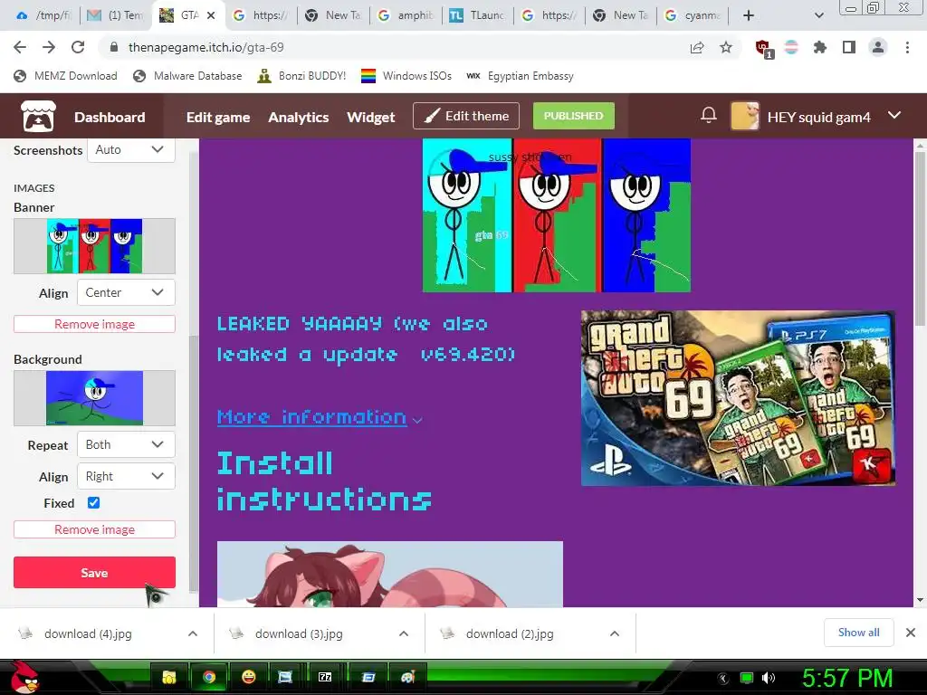Open Widget
The width and height of the screenshot is (927, 695).
[370, 117]
